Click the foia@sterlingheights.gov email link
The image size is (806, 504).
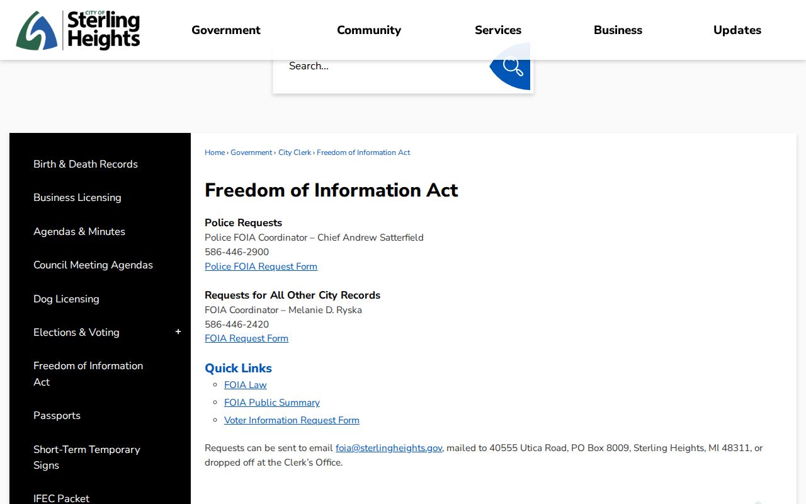389,448
